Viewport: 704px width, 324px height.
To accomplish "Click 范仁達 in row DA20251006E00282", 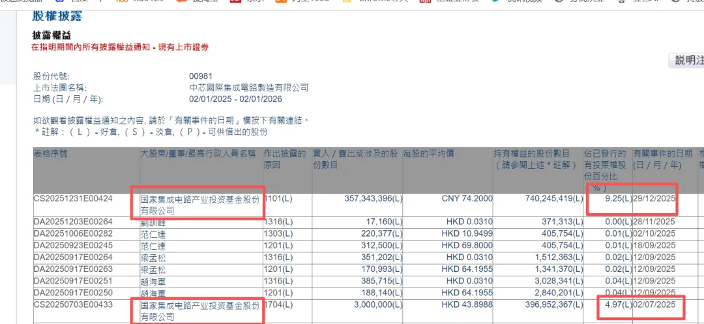I will pos(153,234).
